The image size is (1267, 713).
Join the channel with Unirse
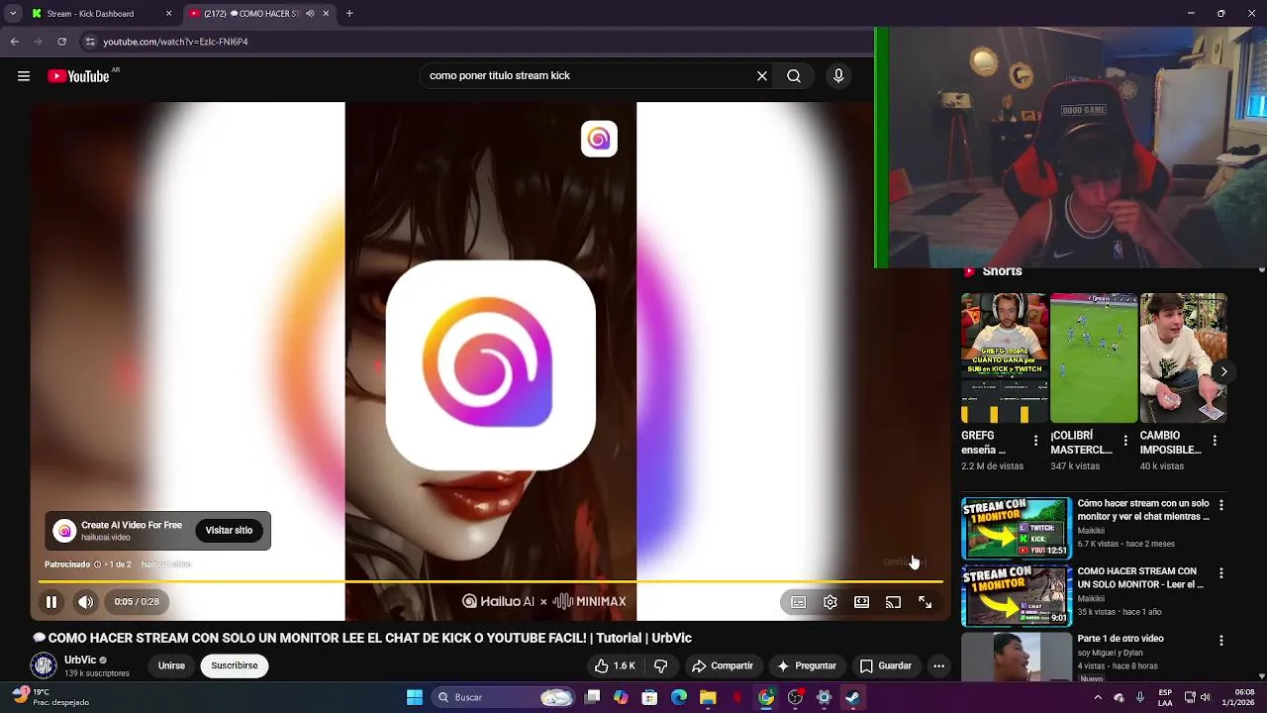[171, 665]
